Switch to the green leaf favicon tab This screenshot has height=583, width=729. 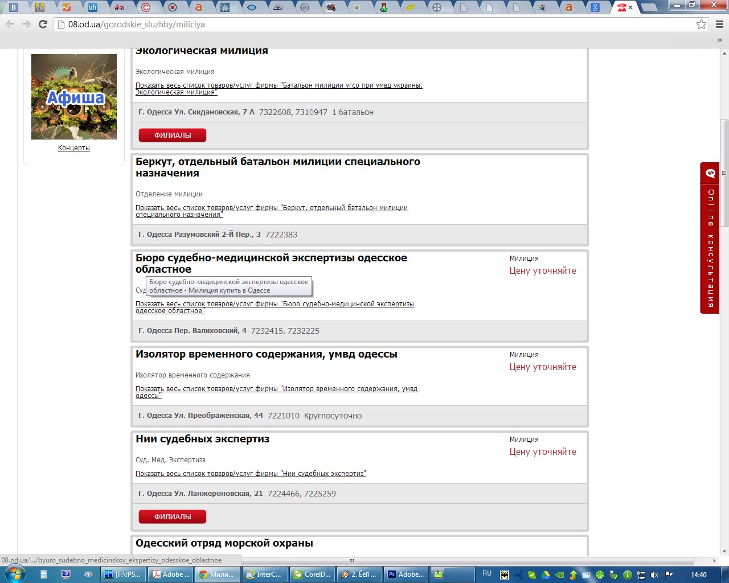click(x=225, y=7)
